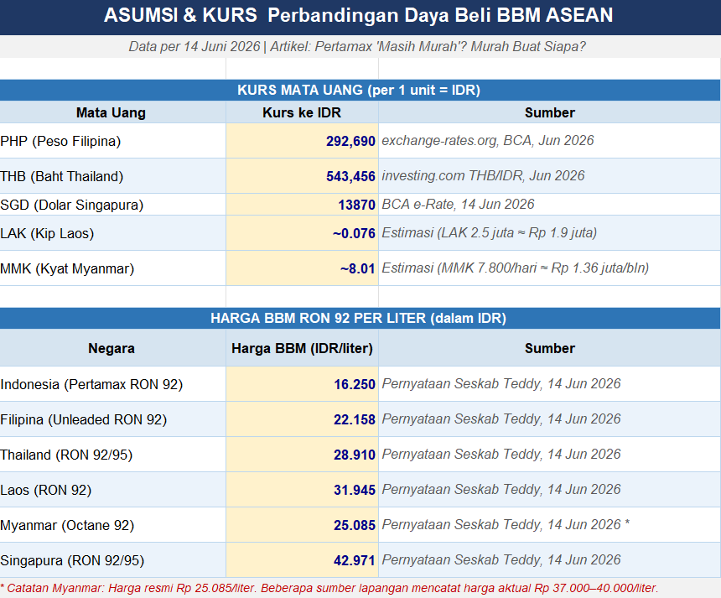Select the 'exchange-rates.org, BCA, Jun 2026' cell
This screenshot has height=598, width=721.
(549, 141)
